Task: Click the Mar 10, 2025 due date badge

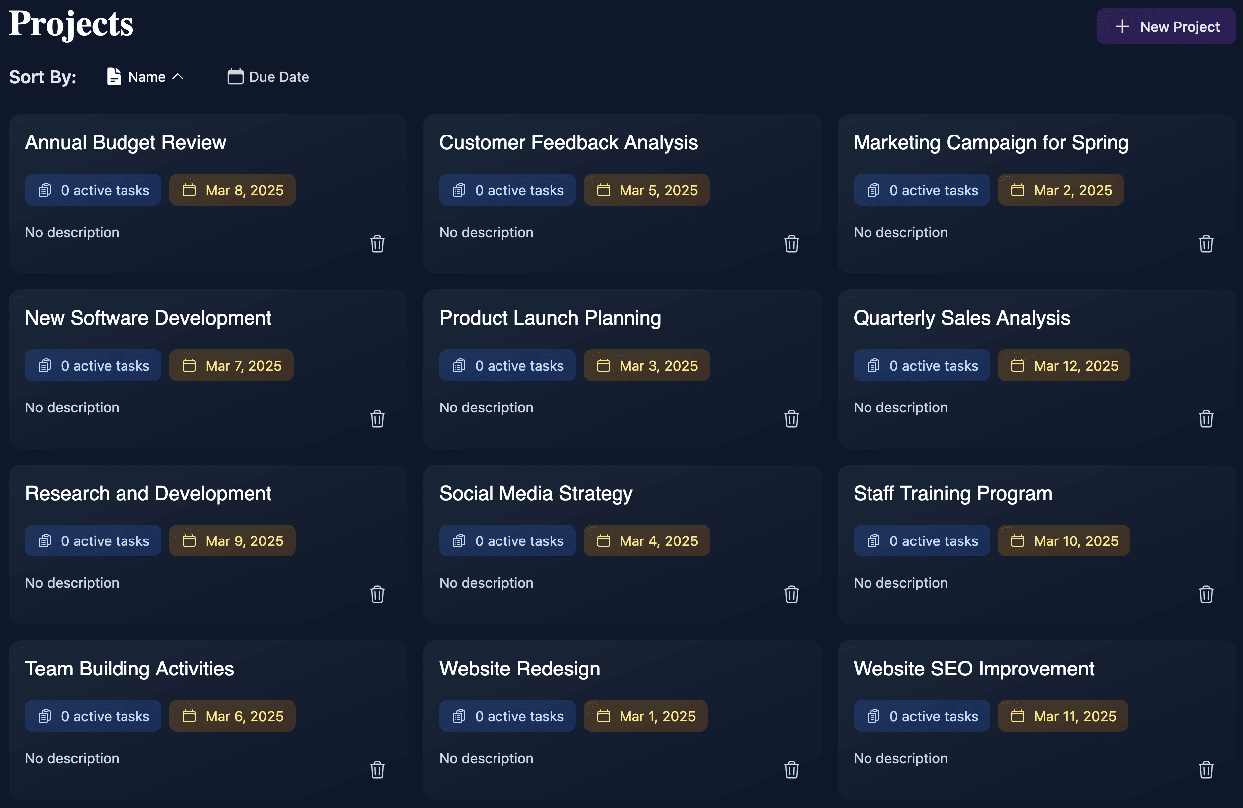Action: [x=1064, y=541]
